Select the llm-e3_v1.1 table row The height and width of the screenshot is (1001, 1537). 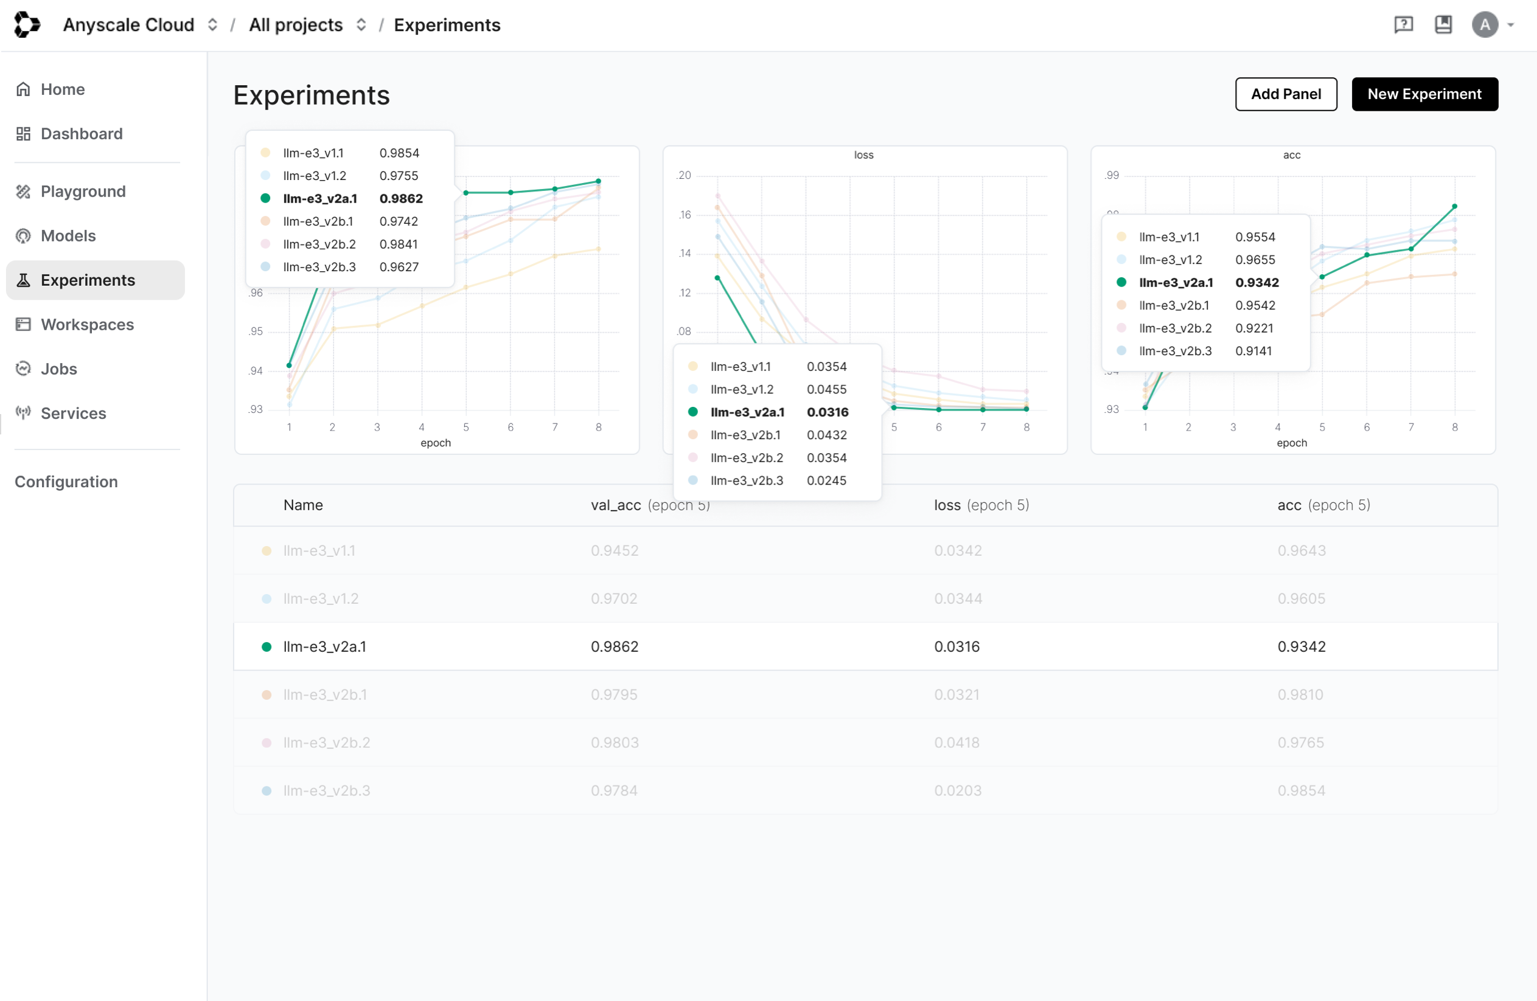click(865, 550)
